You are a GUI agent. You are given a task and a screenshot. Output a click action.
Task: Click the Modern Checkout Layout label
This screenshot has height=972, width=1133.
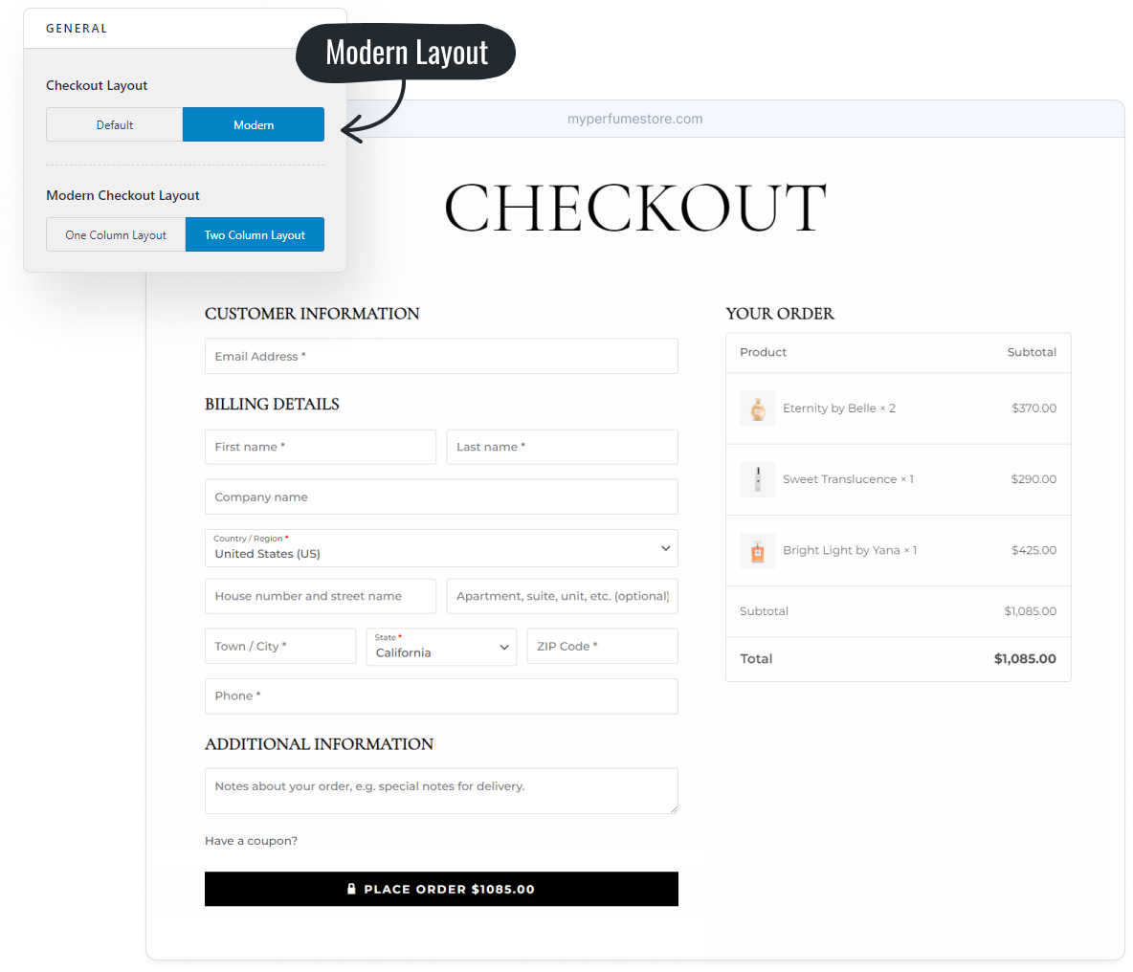122,195
